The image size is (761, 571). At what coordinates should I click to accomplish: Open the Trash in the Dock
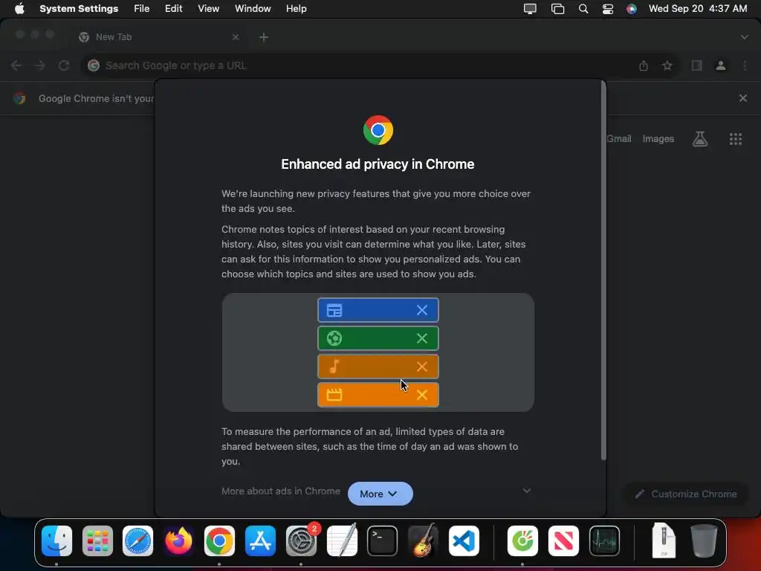[x=704, y=541]
